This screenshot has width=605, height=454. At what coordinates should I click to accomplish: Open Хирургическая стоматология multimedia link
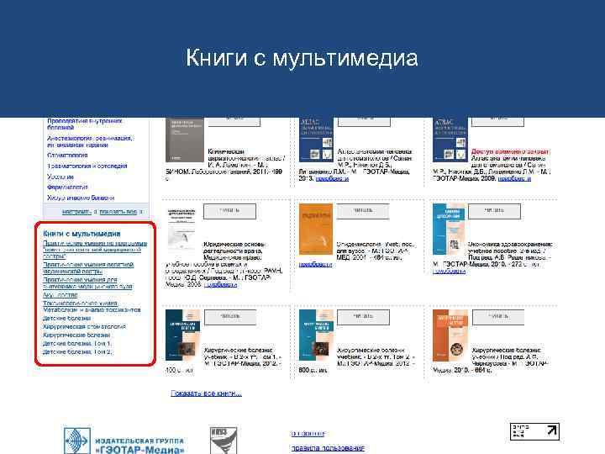84,326
